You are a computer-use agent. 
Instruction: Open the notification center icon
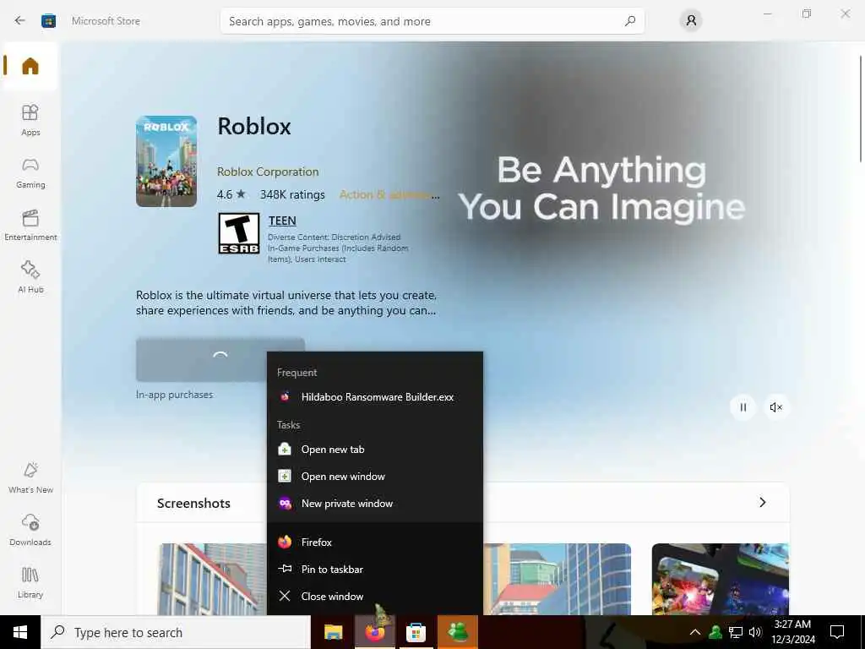837,632
